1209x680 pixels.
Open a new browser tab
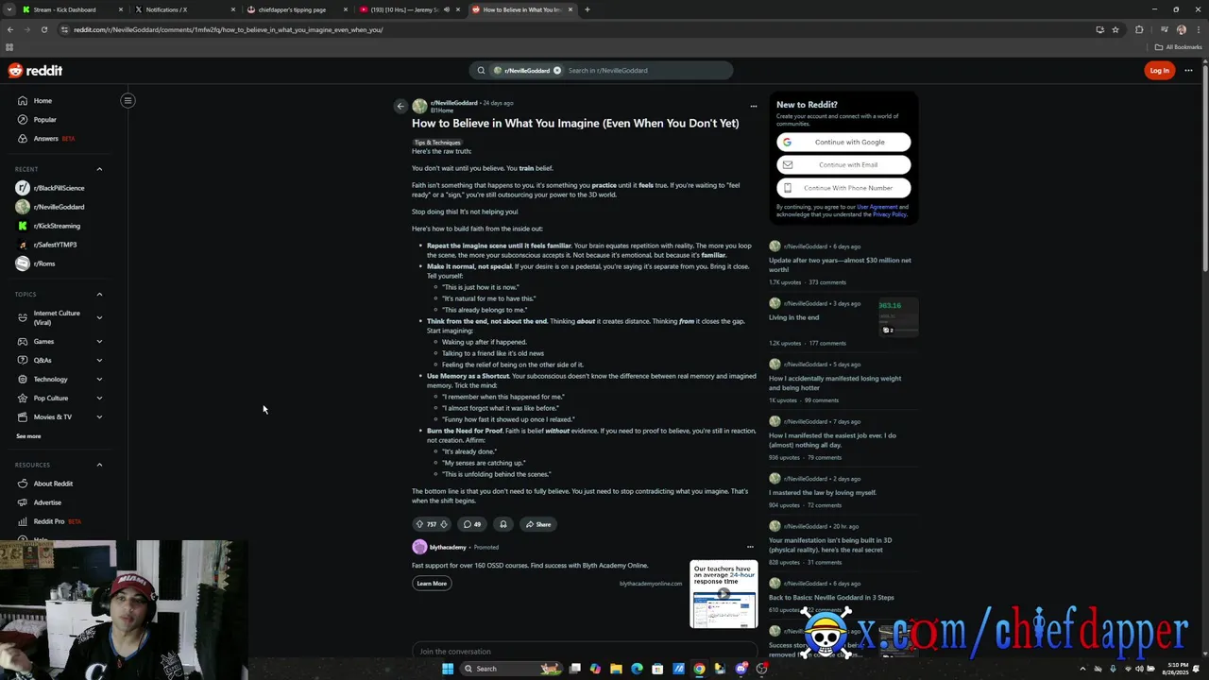click(587, 9)
